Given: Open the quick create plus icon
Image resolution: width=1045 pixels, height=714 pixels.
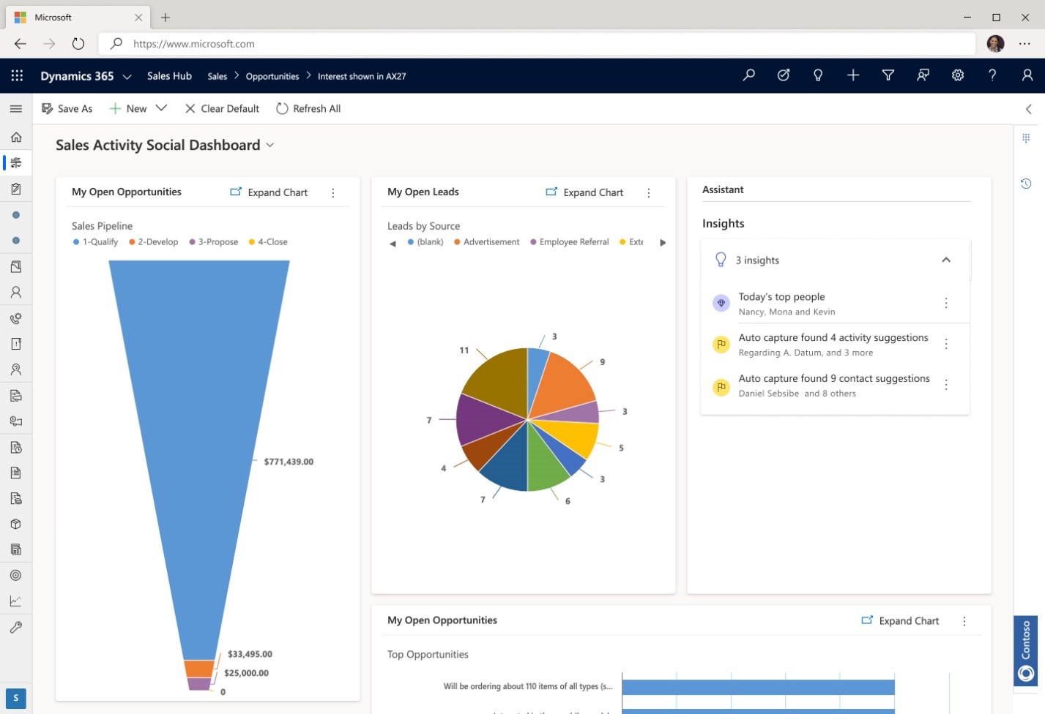Looking at the screenshot, I should (852, 75).
